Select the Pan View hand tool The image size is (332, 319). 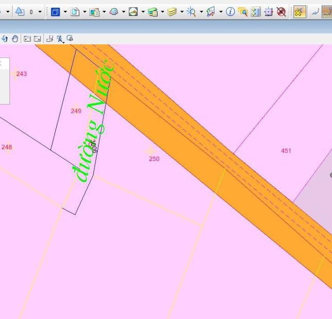[15, 39]
